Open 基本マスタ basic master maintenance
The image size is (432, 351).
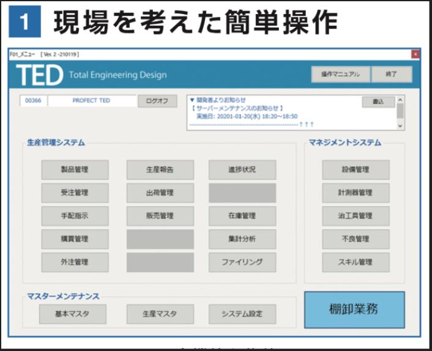coord(72,314)
